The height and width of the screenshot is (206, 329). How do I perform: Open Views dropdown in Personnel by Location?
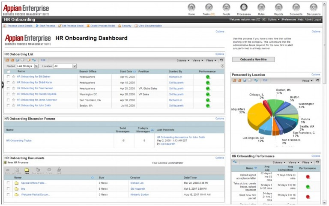[x=307, y=81]
